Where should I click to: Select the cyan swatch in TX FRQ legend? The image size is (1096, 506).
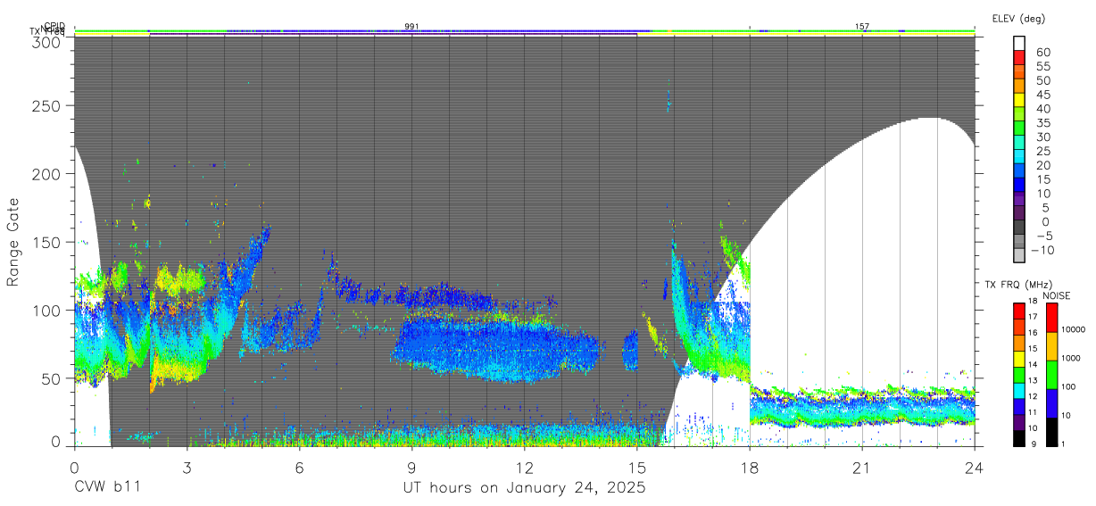coord(1018,391)
